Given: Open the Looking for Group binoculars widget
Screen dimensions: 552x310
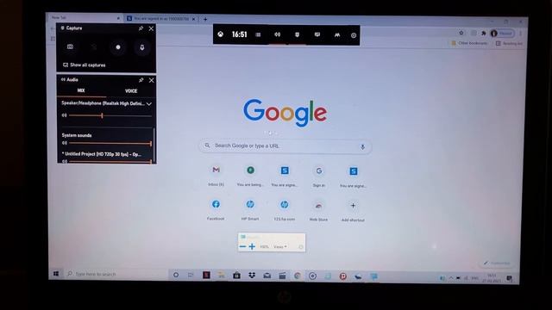Looking at the screenshot, I should click(x=337, y=34).
